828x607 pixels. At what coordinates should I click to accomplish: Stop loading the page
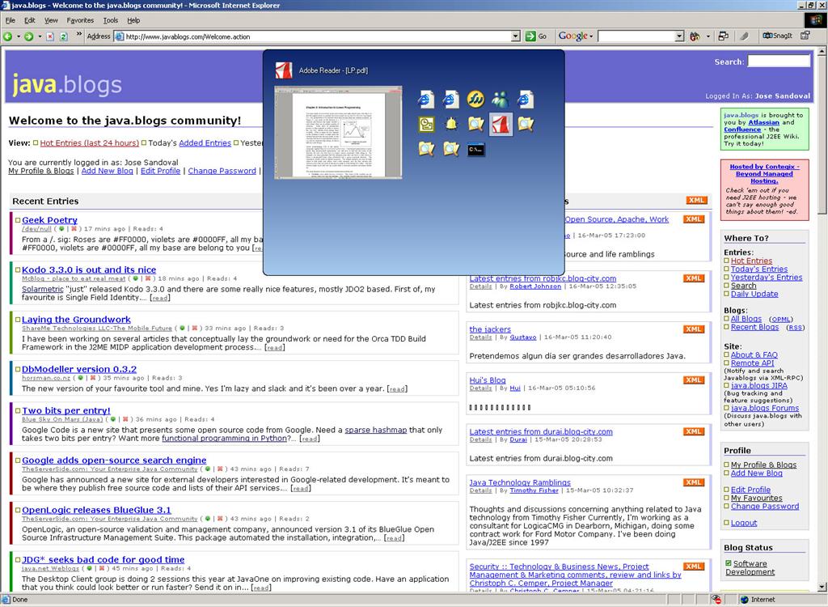pyautogui.click(x=50, y=36)
